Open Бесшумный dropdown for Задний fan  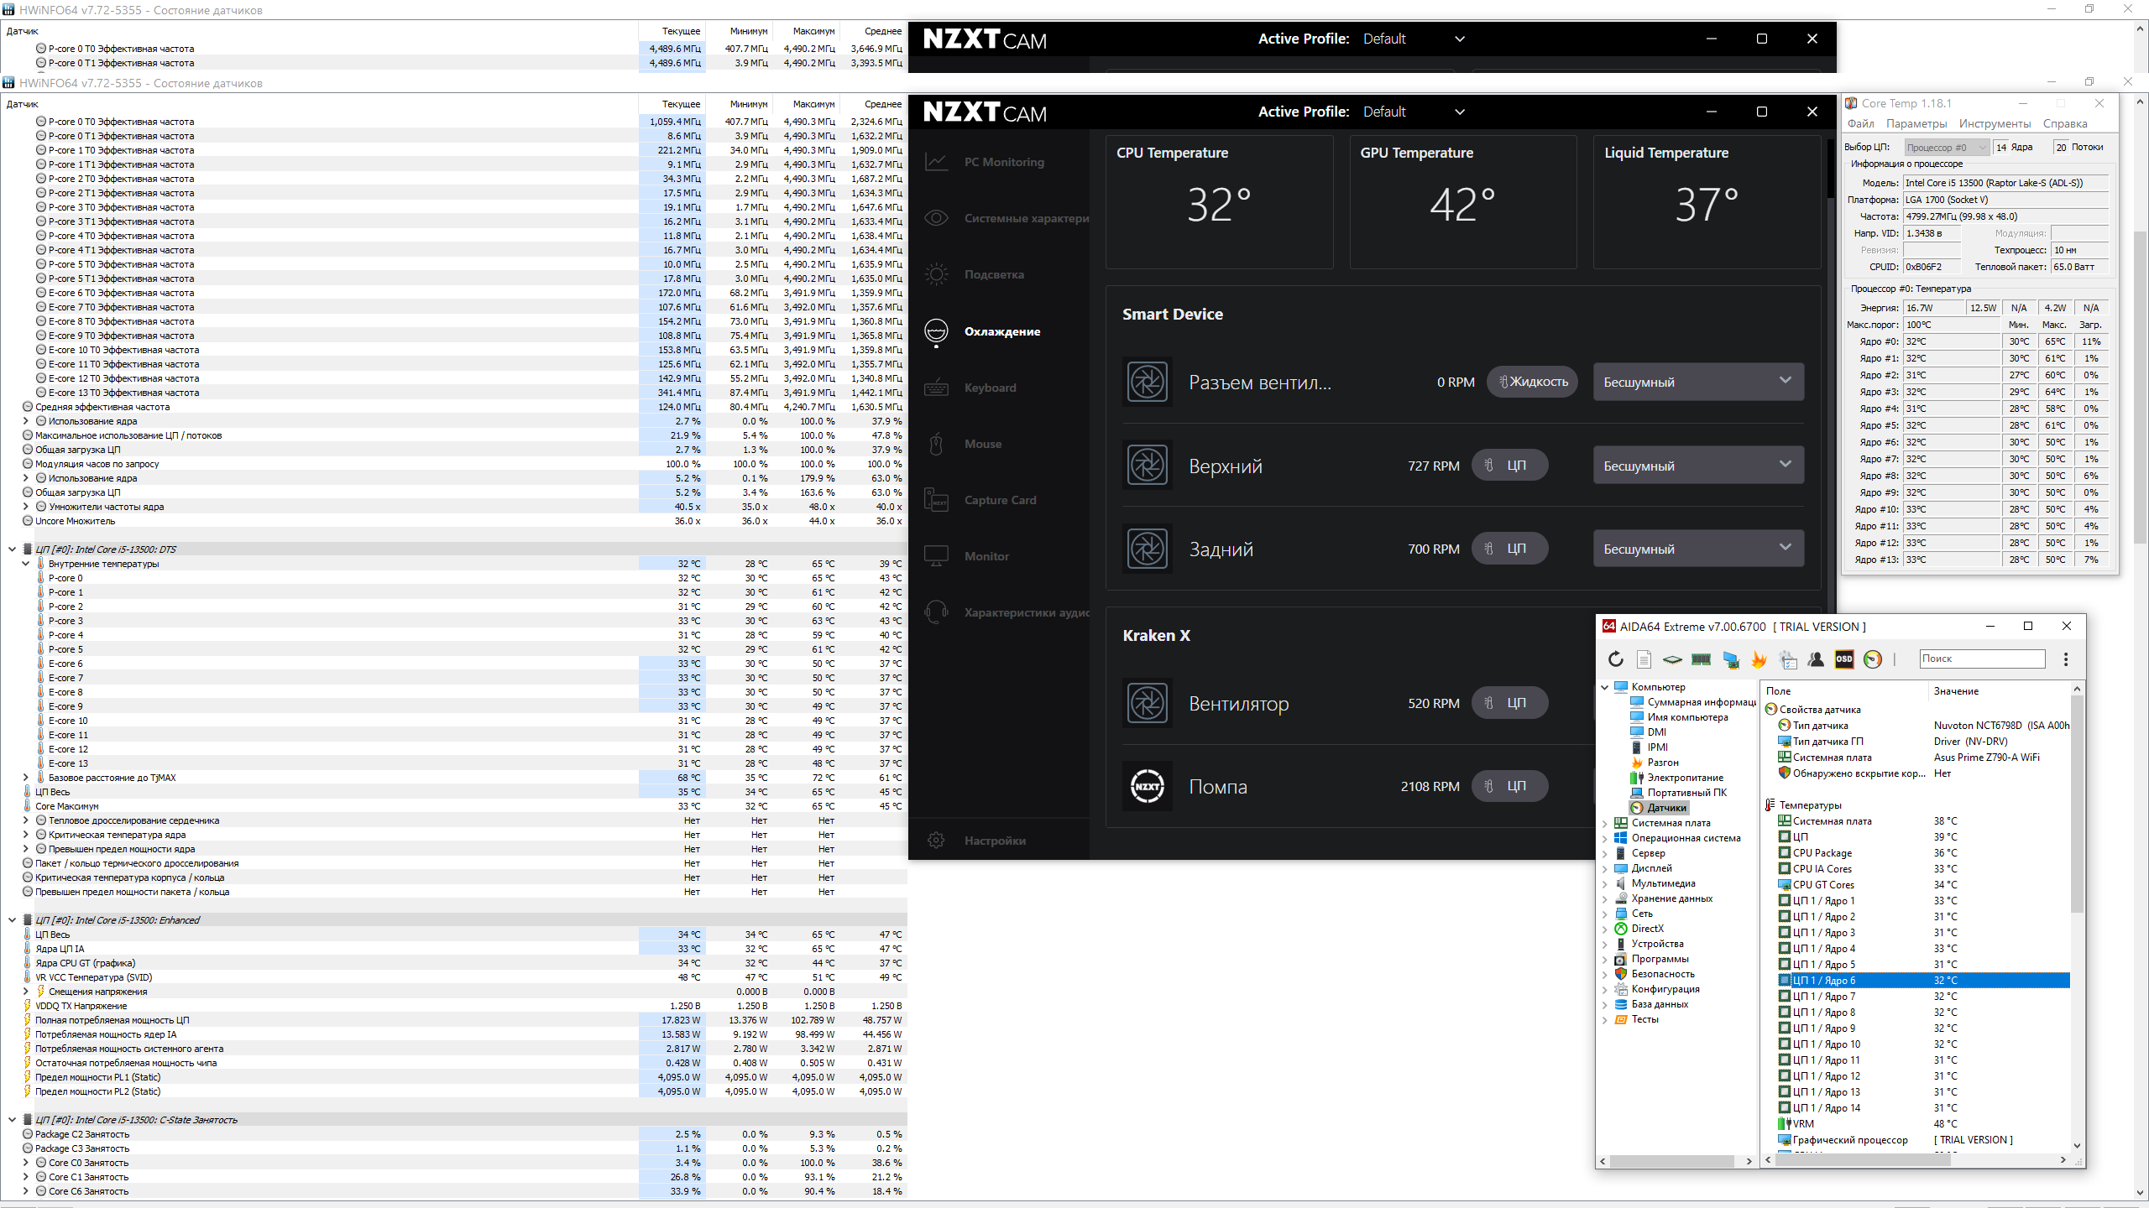pos(1698,549)
